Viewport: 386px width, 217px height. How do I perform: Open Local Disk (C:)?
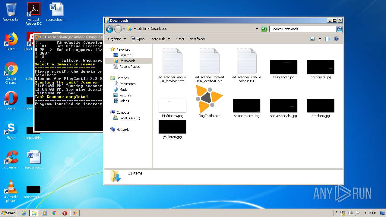tap(130, 118)
